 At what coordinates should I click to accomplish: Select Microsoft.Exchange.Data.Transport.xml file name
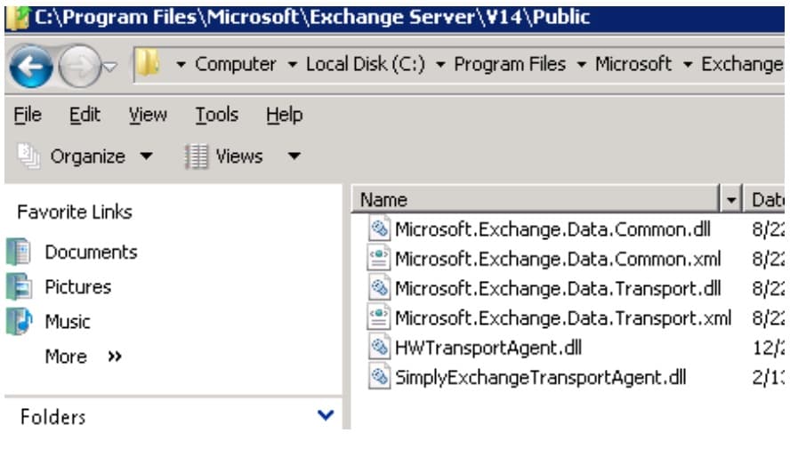[x=562, y=317]
